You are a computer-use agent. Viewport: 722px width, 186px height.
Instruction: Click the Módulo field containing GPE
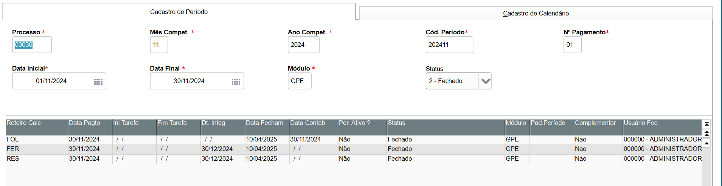pos(299,81)
